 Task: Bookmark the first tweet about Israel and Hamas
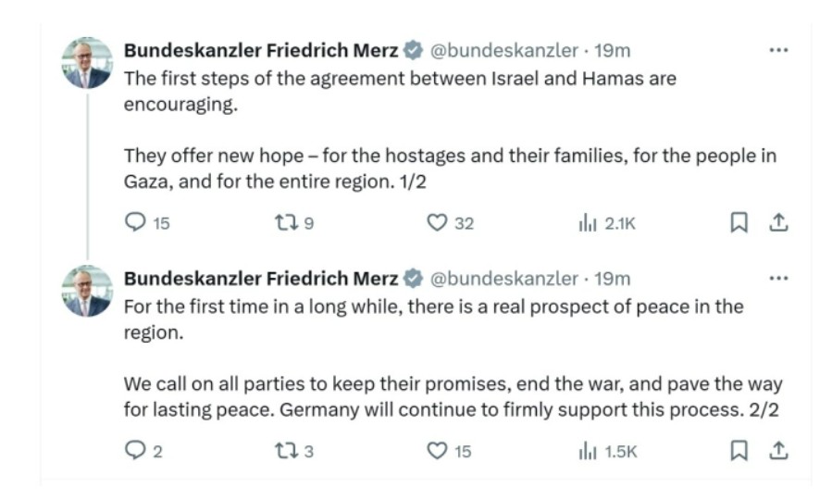point(739,222)
